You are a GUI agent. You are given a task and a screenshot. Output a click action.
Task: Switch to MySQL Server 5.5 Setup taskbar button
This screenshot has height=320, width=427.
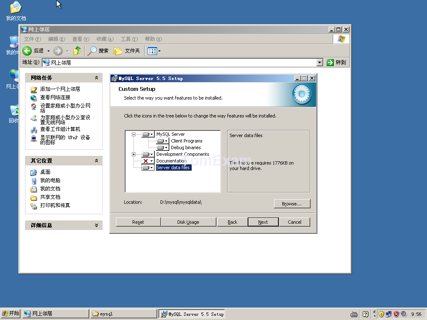(192, 314)
